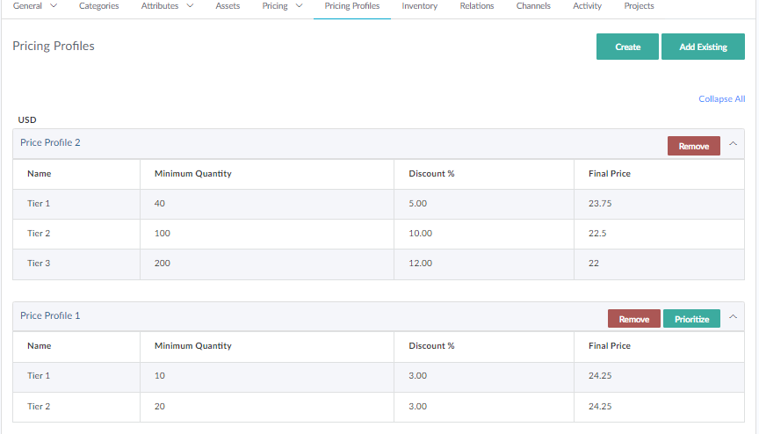Image resolution: width=759 pixels, height=434 pixels.
Task: Open the Categories tab
Action: pos(98,6)
